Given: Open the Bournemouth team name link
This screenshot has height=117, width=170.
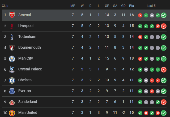Looking at the screenshot, I should click(29, 48).
